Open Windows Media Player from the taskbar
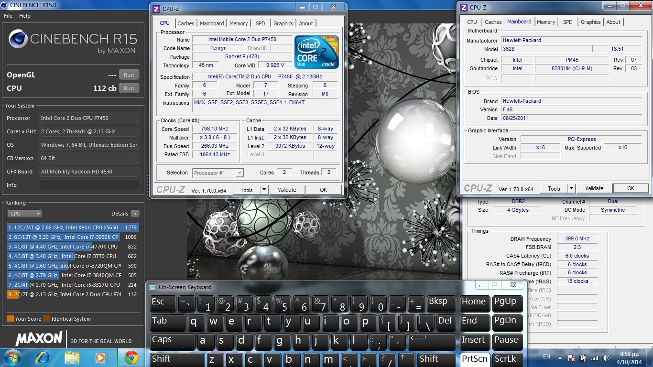Viewport: 653px width, 367px height. point(101,357)
